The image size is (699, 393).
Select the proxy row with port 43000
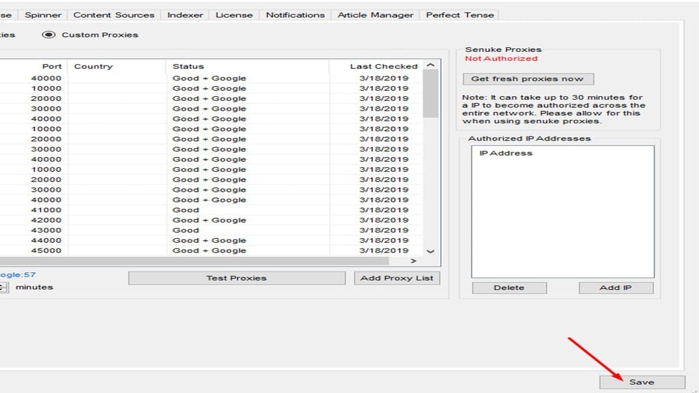click(211, 231)
